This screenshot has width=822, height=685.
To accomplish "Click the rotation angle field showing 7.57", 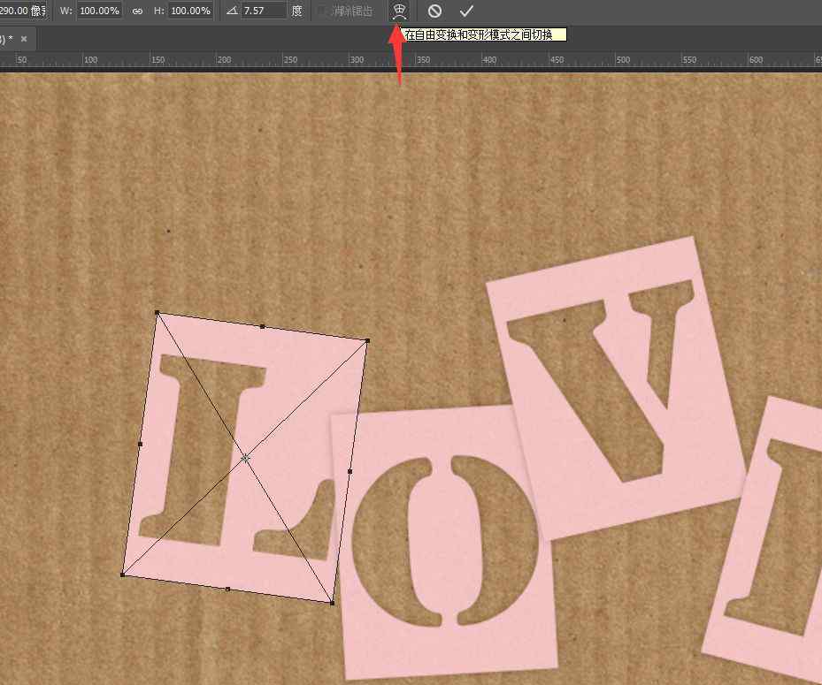I will pyautogui.click(x=263, y=11).
